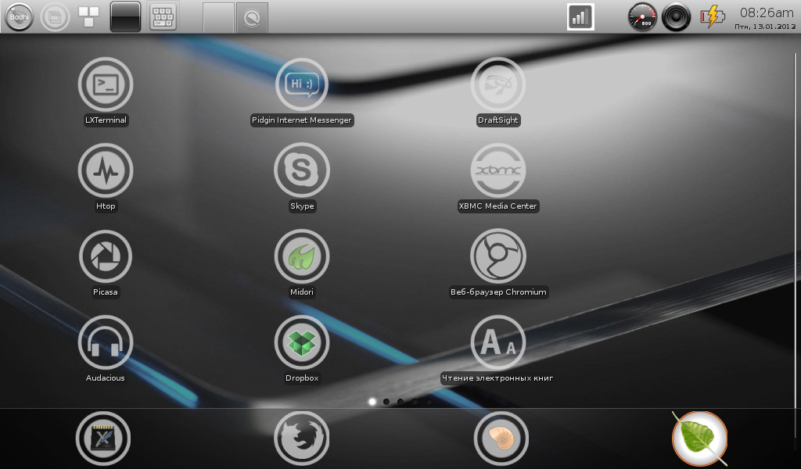The height and width of the screenshot is (469, 801).
Task: Click the window-frame icon next to Bodhi
Action: click(x=54, y=17)
